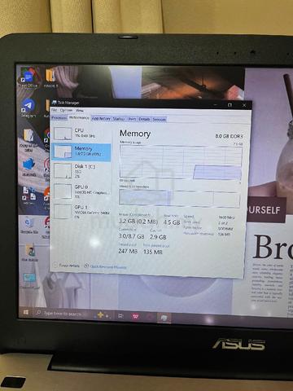Open the File menu in Task Manager
Image resolution: width=293 pixels, height=391 pixels.
click(54, 110)
